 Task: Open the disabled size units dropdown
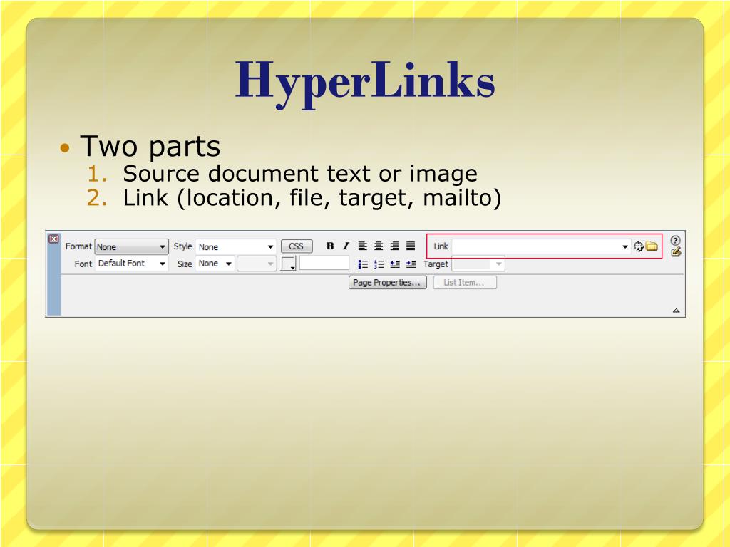pyautogui.click(x=257, y=264)
